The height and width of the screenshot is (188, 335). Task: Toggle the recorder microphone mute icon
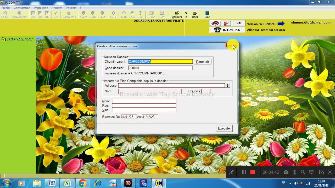(x=294, y=172)
